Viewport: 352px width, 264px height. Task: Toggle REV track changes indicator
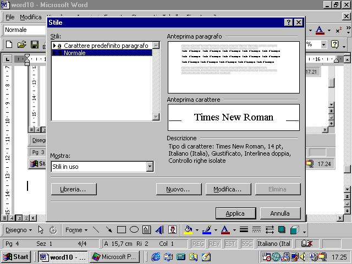click(x=215, y=244)
